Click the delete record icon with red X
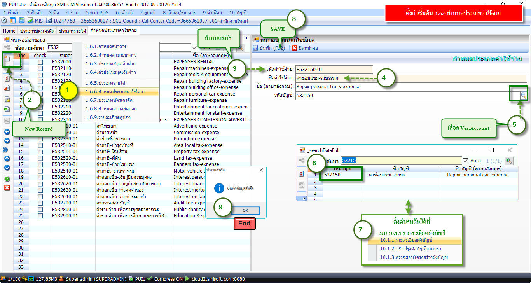Screen dimensions: 531x283 (7, 88)
